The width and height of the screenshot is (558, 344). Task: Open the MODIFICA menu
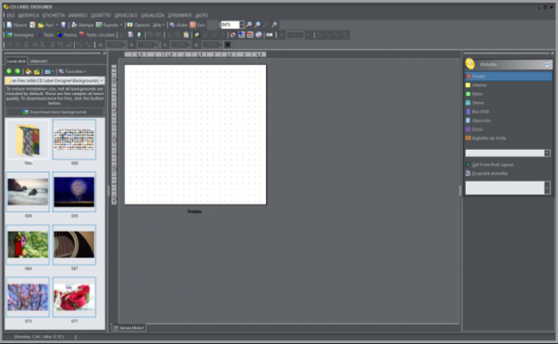28,16
